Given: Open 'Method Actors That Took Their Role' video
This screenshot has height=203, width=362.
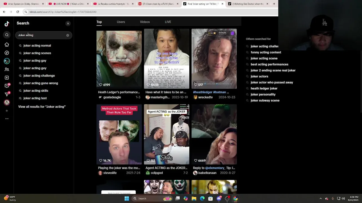Looking at the screenshot, I should tap(119, 134).
